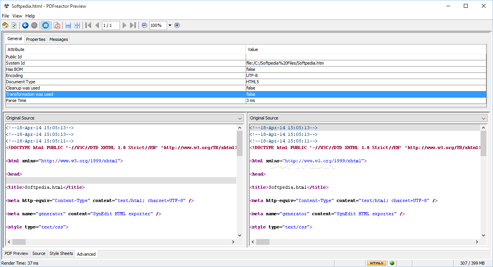
Task: Click the 3 ms parse time value
Action: [x=250, y=100]
